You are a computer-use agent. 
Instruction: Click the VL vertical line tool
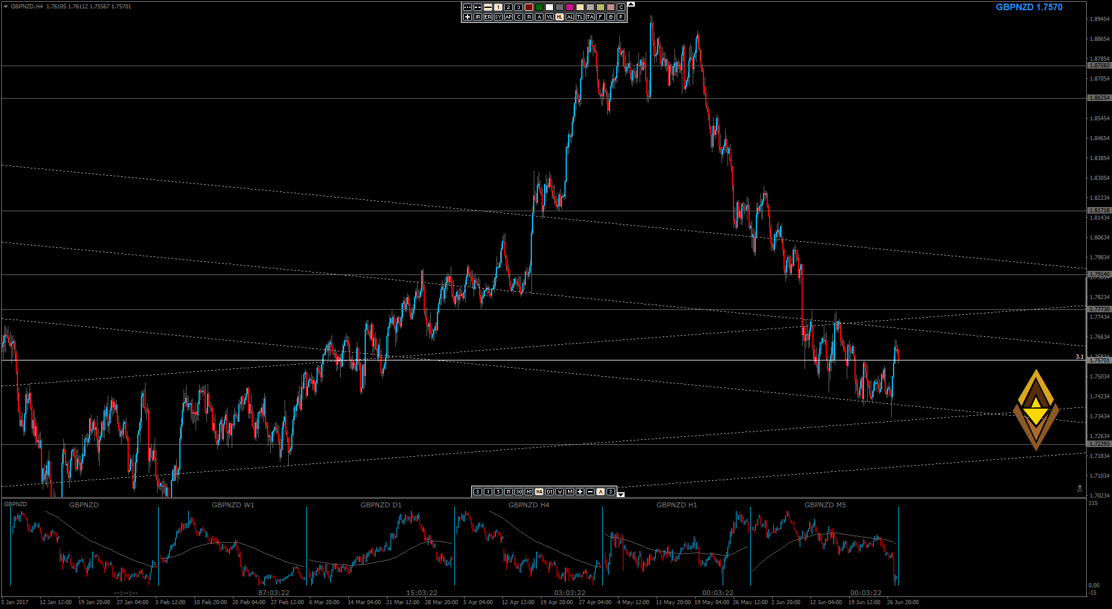[x=549, y=17]
